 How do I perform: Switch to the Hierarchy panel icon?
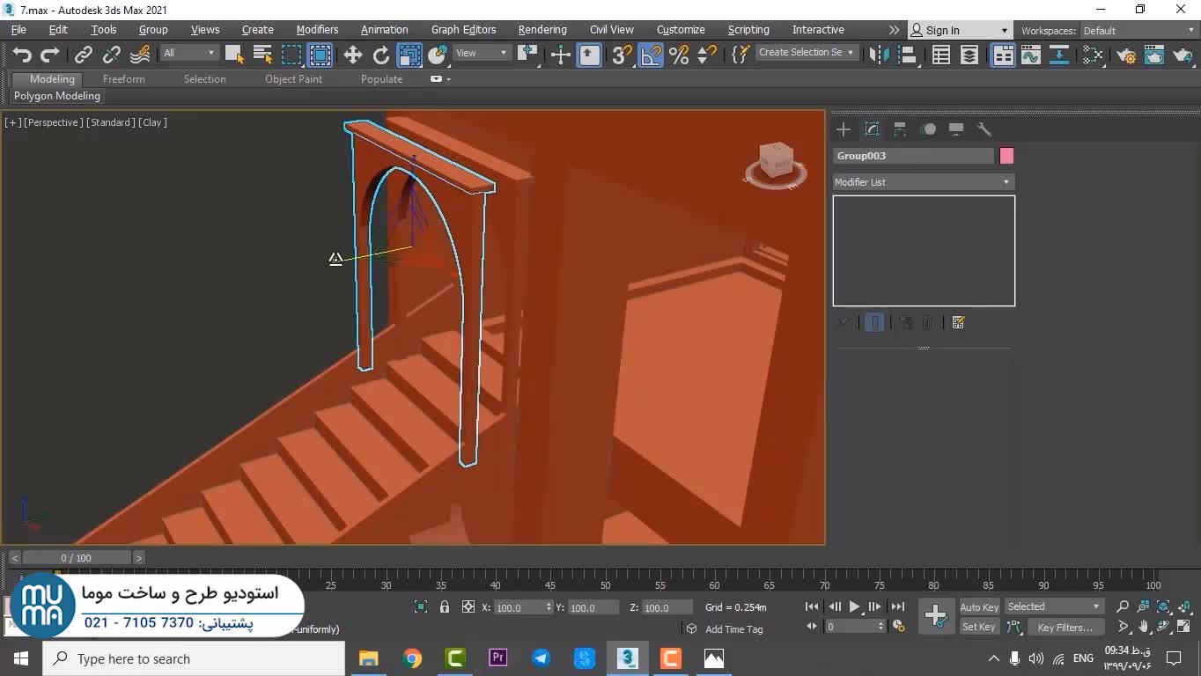[x=900, y=129]
